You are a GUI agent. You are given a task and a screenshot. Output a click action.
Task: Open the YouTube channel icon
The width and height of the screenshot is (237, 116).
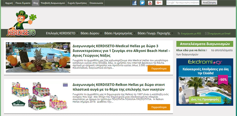(x=150, y=3)
